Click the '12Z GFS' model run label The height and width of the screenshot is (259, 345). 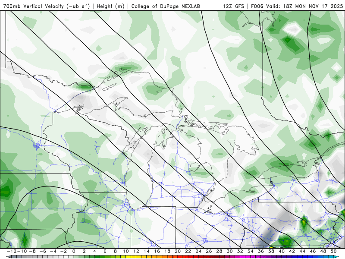(233, 6)
